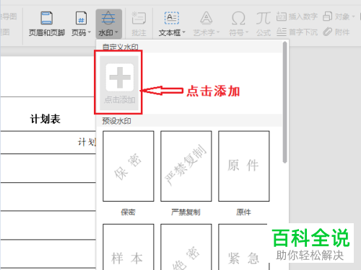Viewport: 361px width, 270px height.
Task: Select the 绝密 preset watermark thumbnail
Action: (x=186, y=247)
